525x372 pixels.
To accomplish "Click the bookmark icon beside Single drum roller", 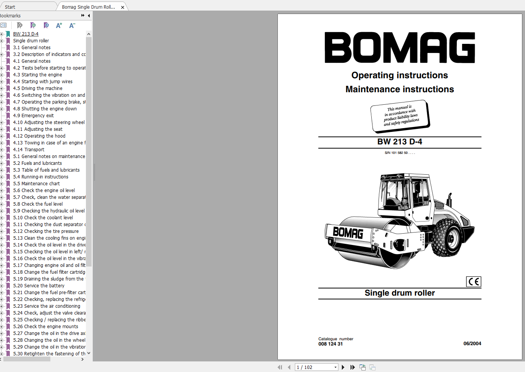I will point(8,41).
